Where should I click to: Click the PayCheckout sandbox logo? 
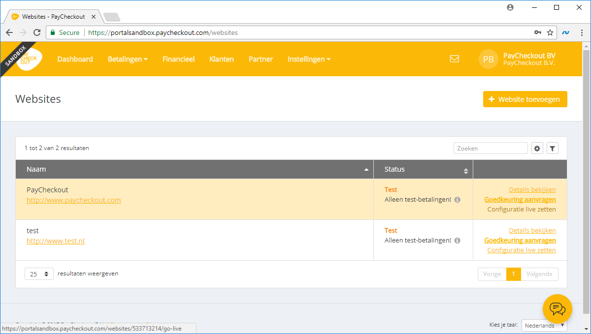point(29,59)
